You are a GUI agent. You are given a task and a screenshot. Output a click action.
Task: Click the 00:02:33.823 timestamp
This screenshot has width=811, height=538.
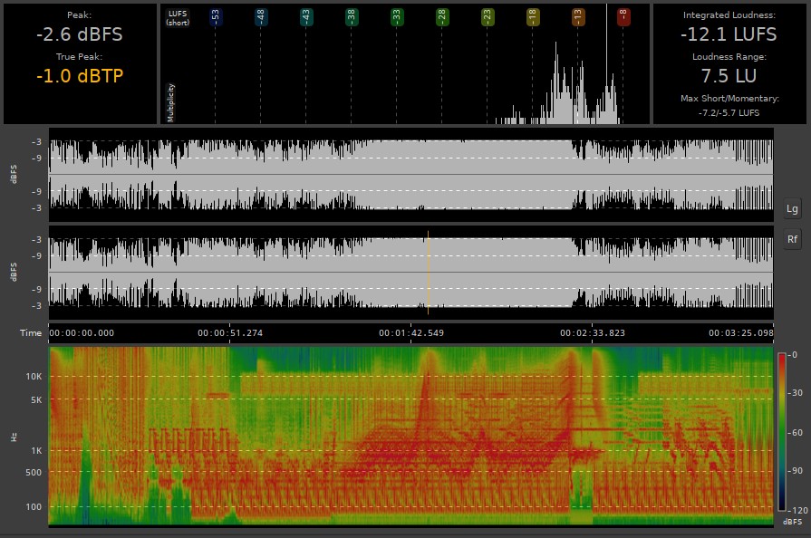(x=593, y=332)
